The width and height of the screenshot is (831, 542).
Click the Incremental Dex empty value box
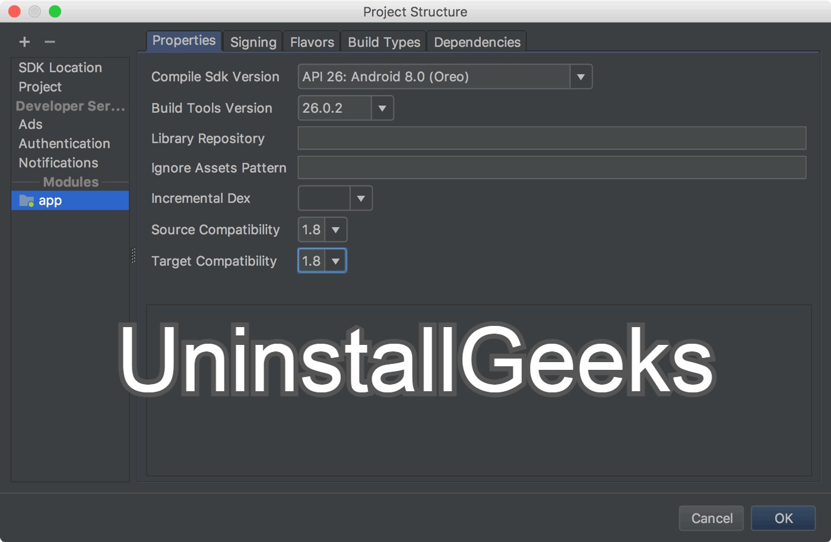(324, 198)
